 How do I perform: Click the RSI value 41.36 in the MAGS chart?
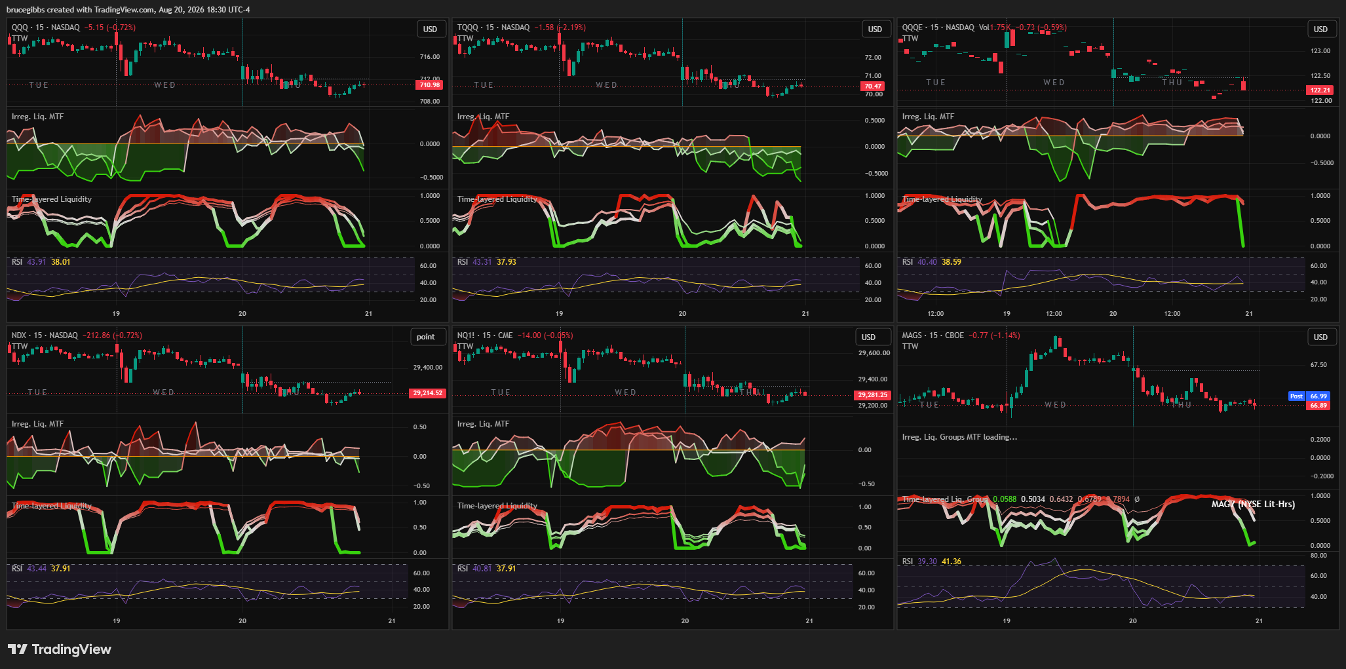pos(952,562)
